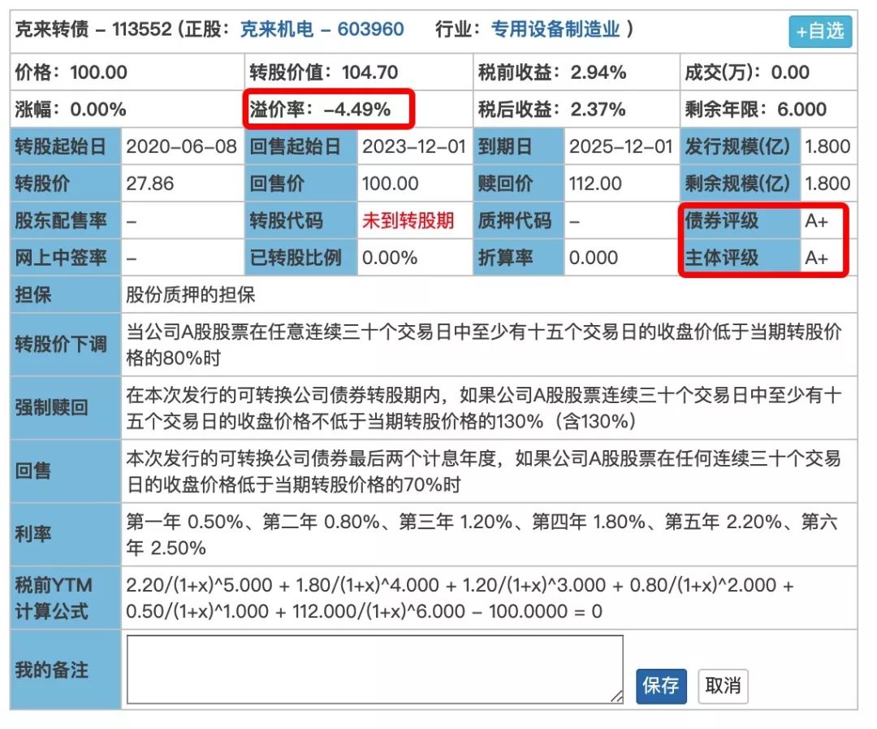This screenshot has width=877, height=729.
Task: Select the 剩余年限 6.000 cell
Action: (x=768, y=109)
